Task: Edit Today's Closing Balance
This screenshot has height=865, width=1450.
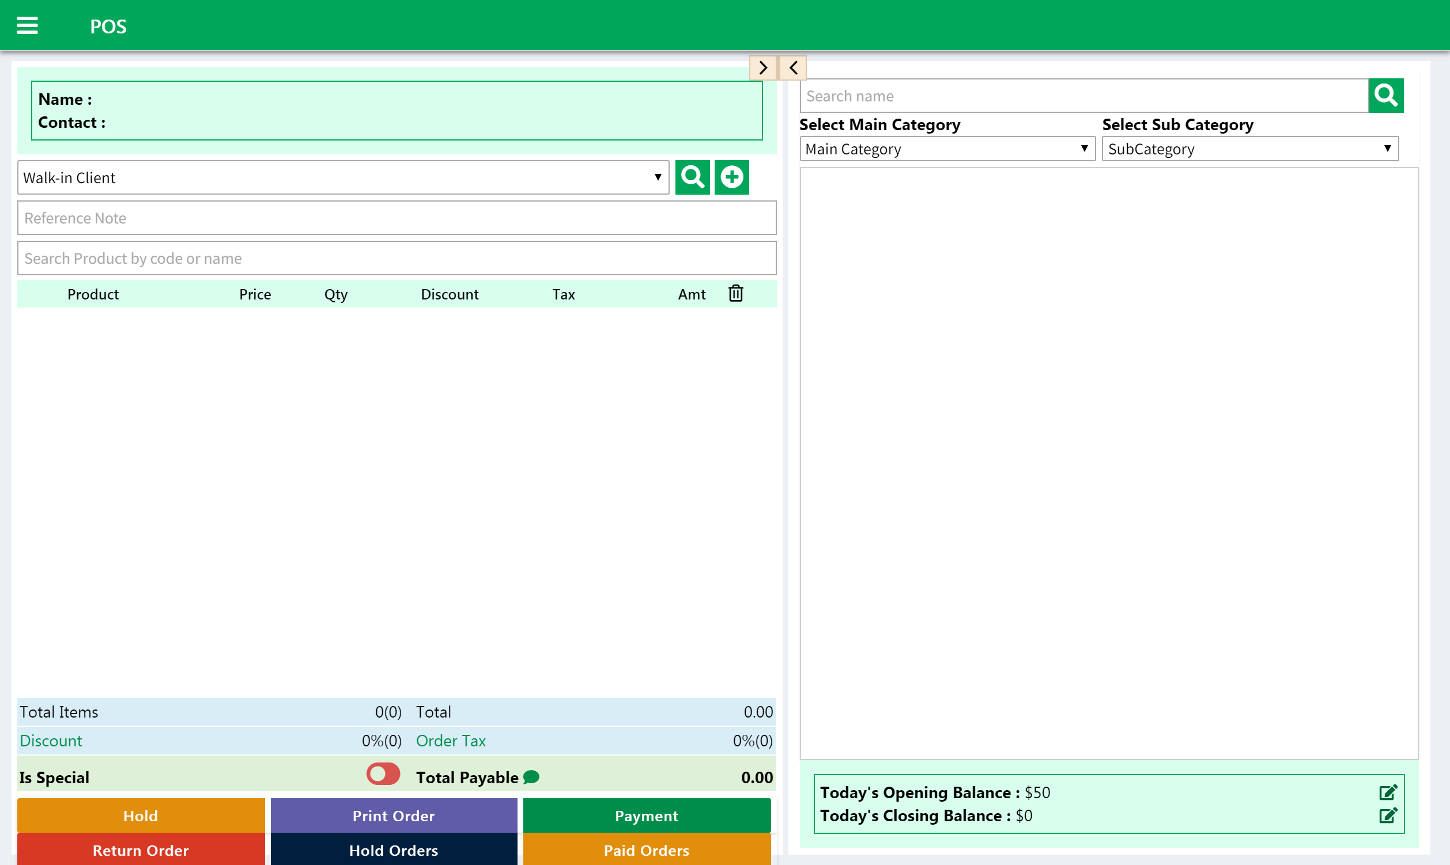Action: click(x=1388, y=815)
